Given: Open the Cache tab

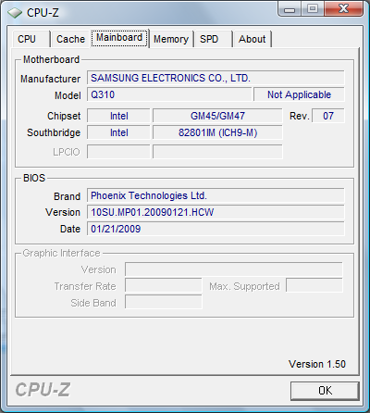Looking at the screenshot, I should click(x=70, y=40).
